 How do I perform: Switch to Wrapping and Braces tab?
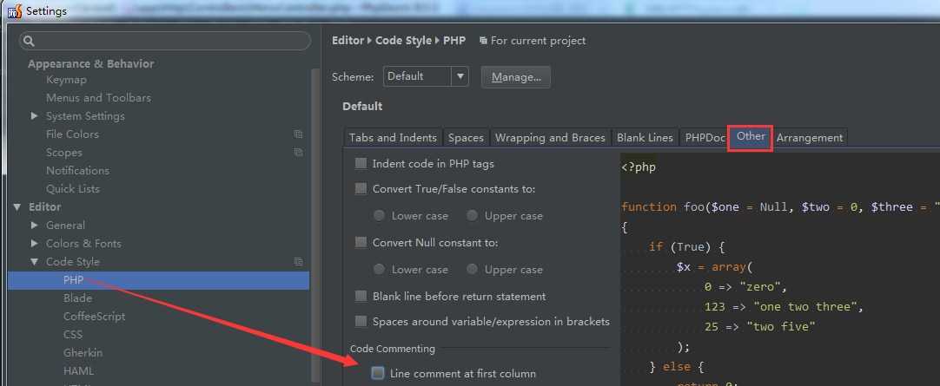549,138
